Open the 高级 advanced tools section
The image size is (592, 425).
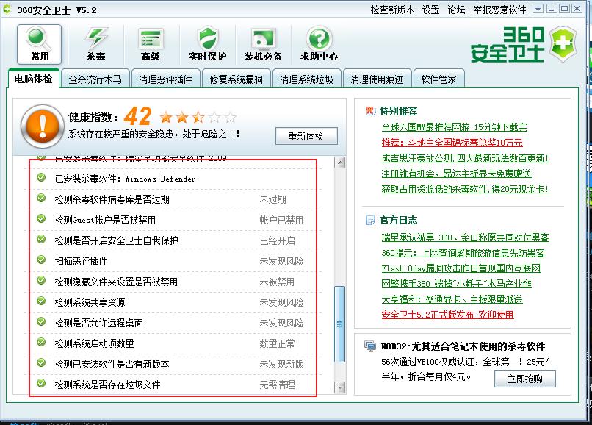(x=151, y=44)
